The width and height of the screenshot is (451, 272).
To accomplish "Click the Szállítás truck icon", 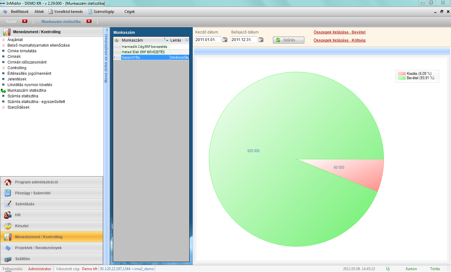I will pos(8,259).
